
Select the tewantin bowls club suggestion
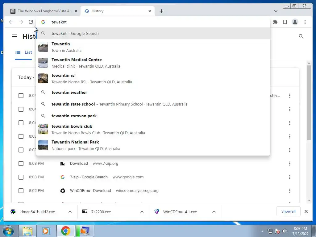pyautogui.click(x=153, y=129)
